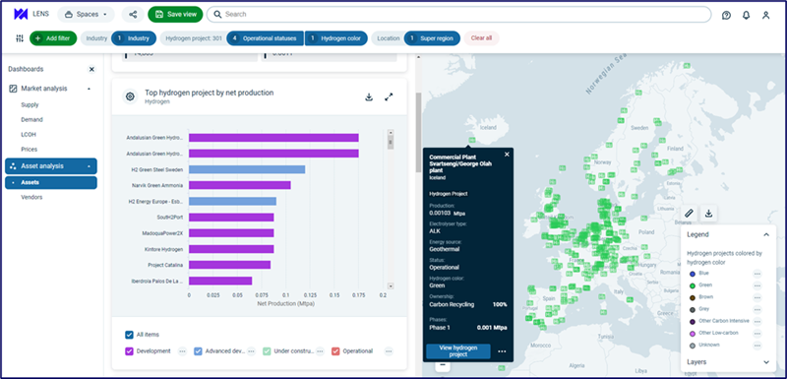Open options for Brown legend entry
The width and height of the screenshot is (787, 379).
coord(757,297)
